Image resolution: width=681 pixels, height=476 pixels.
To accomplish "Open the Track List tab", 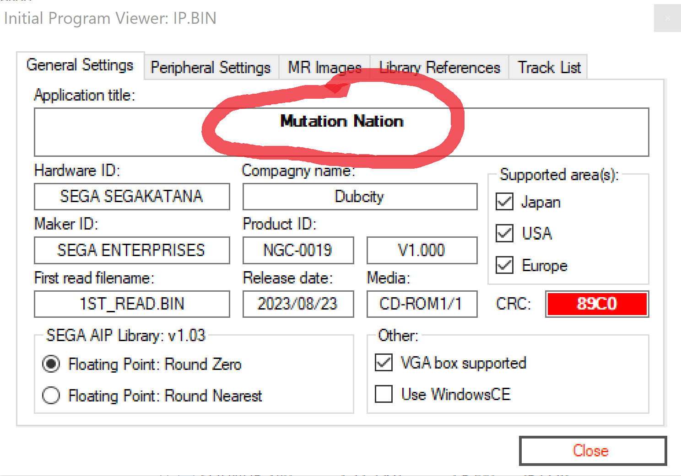I will click(x=549, y=68).
